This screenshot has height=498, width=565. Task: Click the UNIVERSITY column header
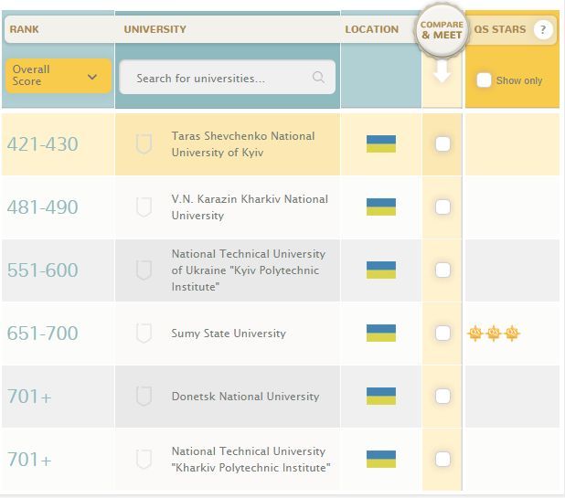(155, 29)
